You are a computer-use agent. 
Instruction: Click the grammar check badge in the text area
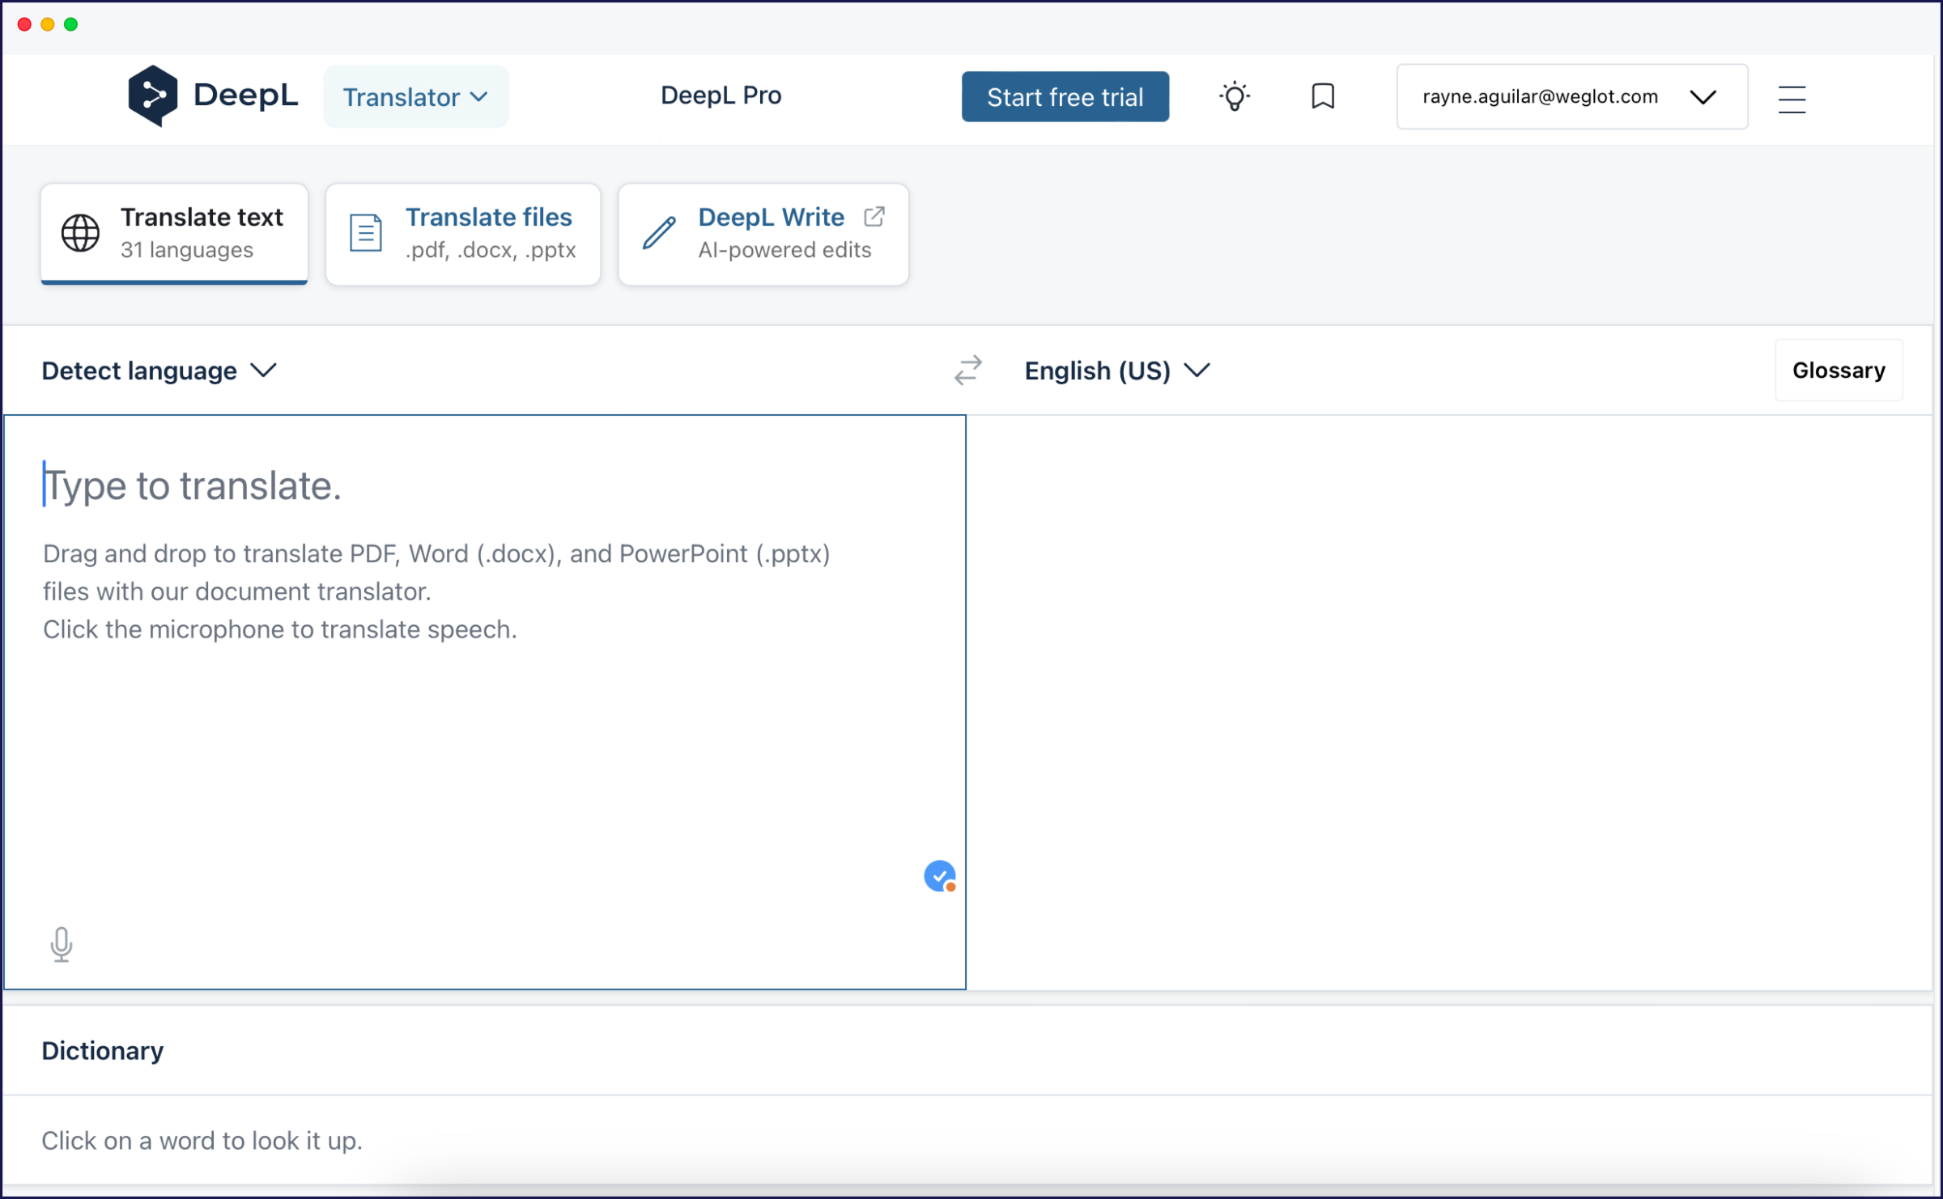(939, 875)
